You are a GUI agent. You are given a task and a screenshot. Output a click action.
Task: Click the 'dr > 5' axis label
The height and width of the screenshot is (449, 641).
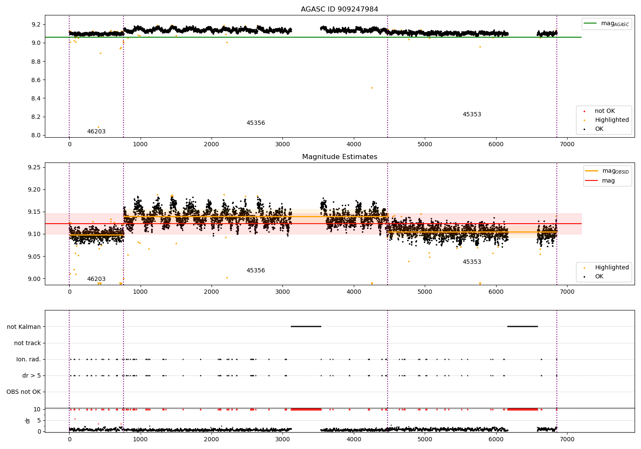32,375
